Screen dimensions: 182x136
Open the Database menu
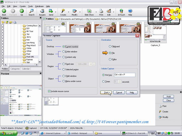click(39, 6)
